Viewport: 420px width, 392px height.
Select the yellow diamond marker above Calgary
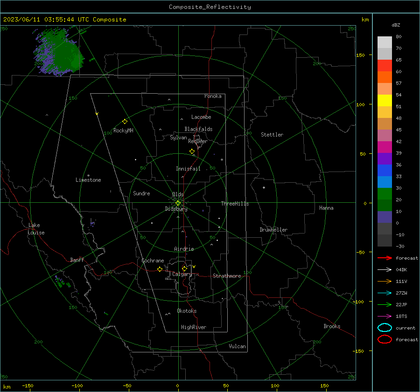(x=184, y=268)
